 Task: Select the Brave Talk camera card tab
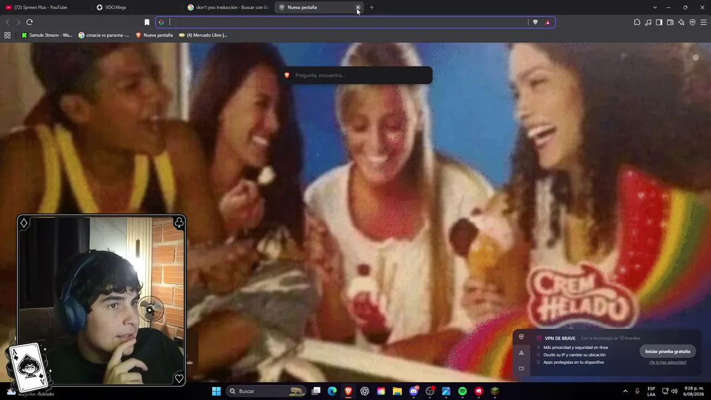521,368
